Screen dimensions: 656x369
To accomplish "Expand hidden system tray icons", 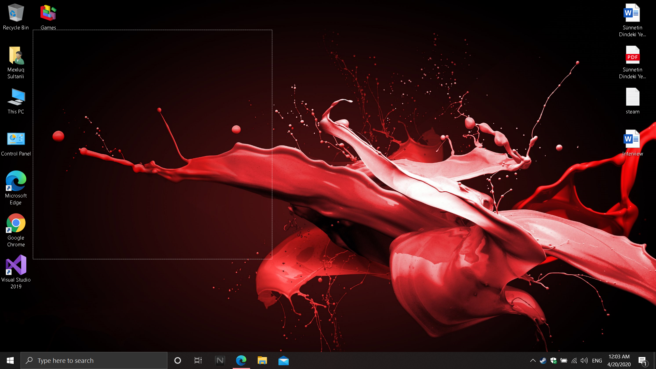I will 533,360.
